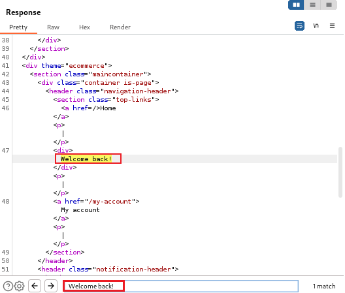345x293 pixels.
Task: Click the Response panel title
Action: point(24,12)
